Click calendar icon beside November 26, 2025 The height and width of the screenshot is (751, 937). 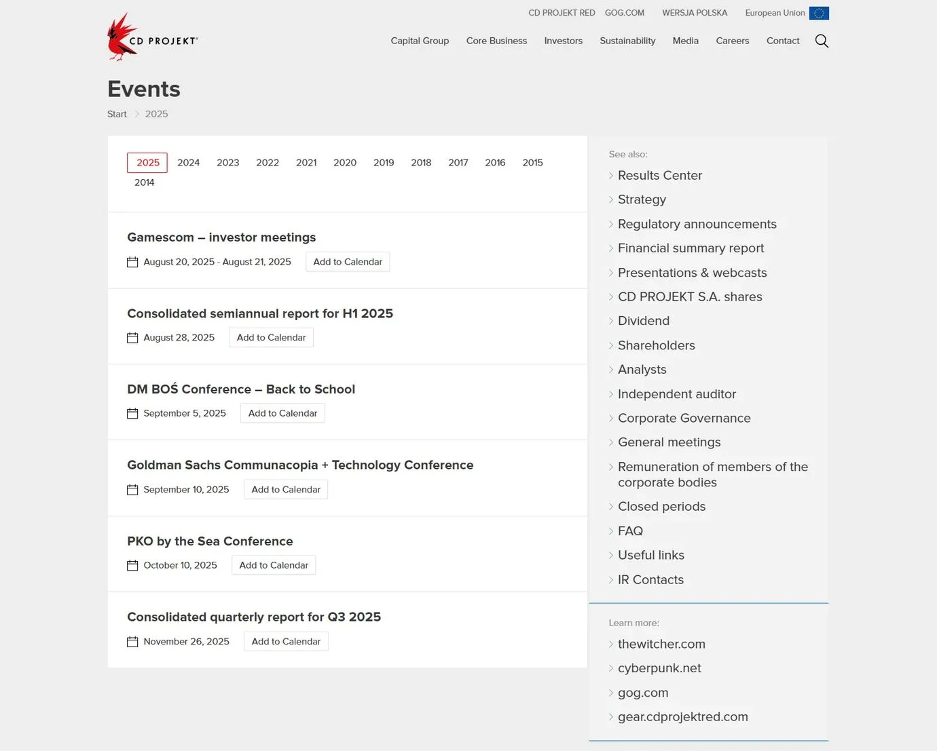tap(132, 642)
